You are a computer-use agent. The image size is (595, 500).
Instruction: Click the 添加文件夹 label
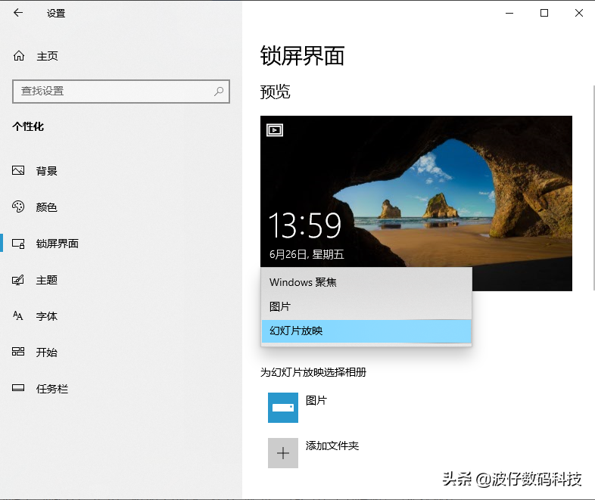point(332,446)
